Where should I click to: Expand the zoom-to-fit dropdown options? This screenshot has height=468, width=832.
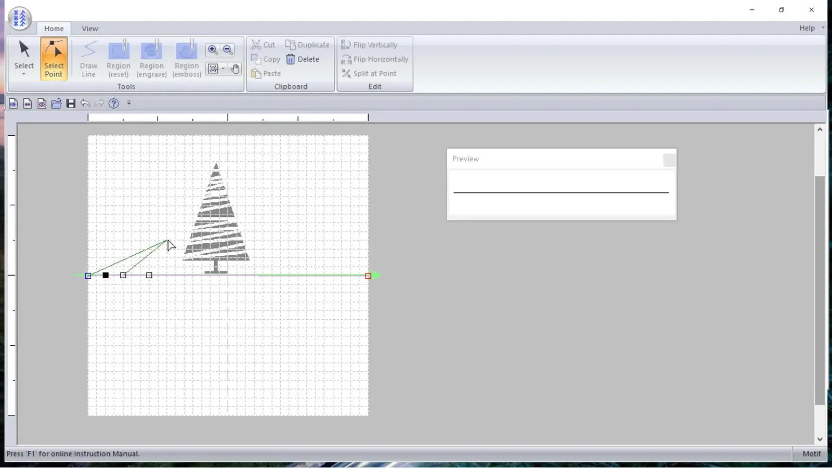point(223,68)
